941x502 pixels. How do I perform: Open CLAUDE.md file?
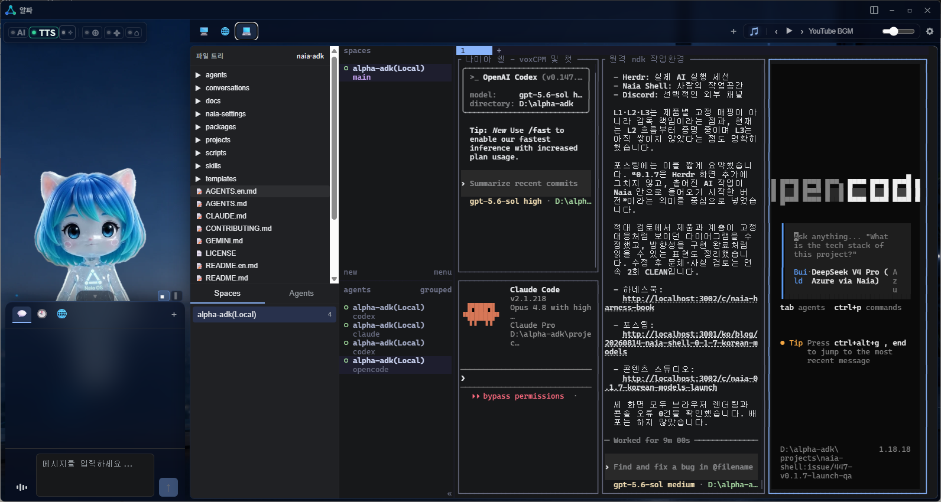click(x=260, y=216)
